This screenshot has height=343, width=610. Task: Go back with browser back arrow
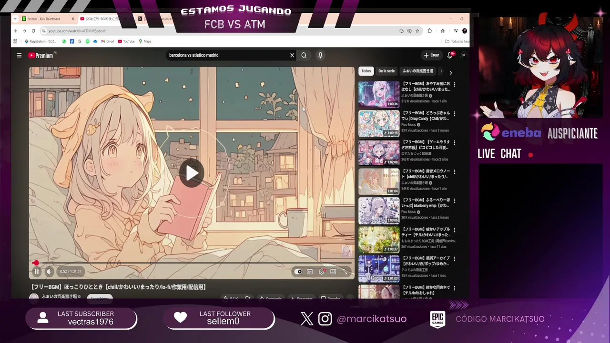(16, 31)
